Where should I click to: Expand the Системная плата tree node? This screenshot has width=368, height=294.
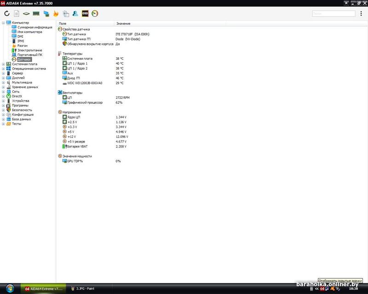[3, 64]
